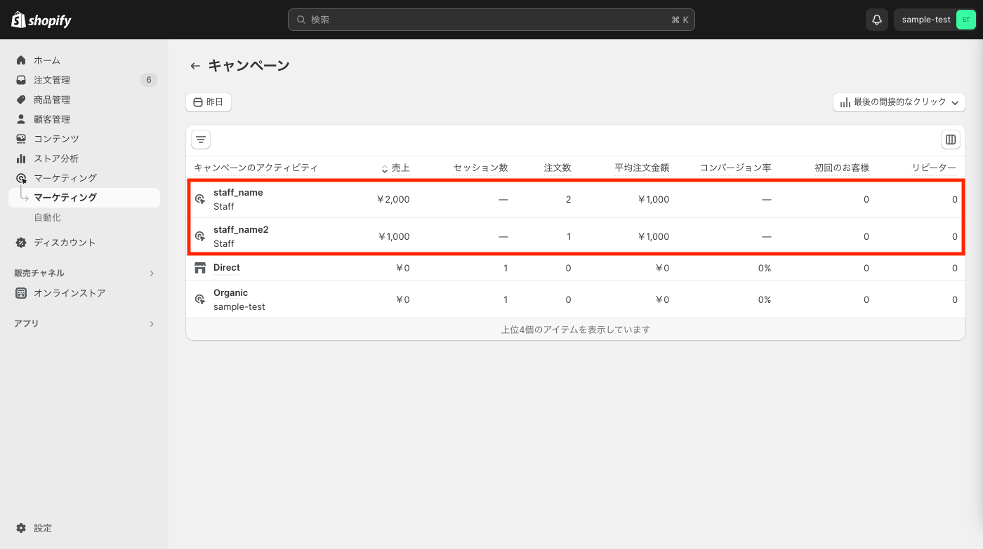
Task: Sort the table by 売上 column
Action: coord(396,168)
